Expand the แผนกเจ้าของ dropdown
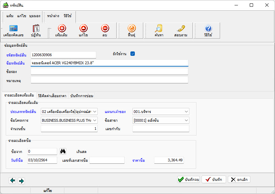Screen dimensions: 275x194 186,111
